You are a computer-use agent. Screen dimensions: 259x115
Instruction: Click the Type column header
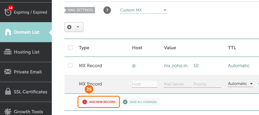coord(84,48)
